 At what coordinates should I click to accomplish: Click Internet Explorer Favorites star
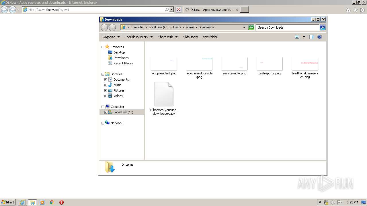coord(355,10)
